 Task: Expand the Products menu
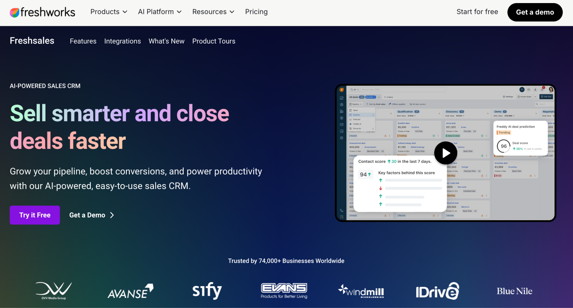[109, 12]
